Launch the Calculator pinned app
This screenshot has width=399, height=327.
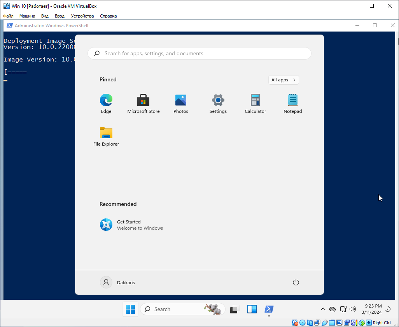tap(255, 104)
